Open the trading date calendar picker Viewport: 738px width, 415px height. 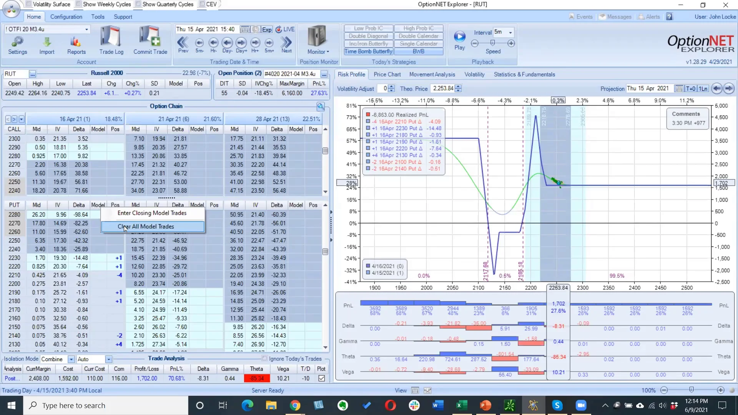244,30
